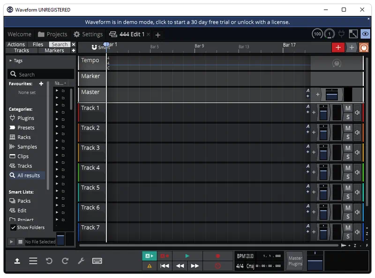Open the Cmaj key selector
Image resolution: width=375 pixels, height=278 pixels.
click(250, 266)
